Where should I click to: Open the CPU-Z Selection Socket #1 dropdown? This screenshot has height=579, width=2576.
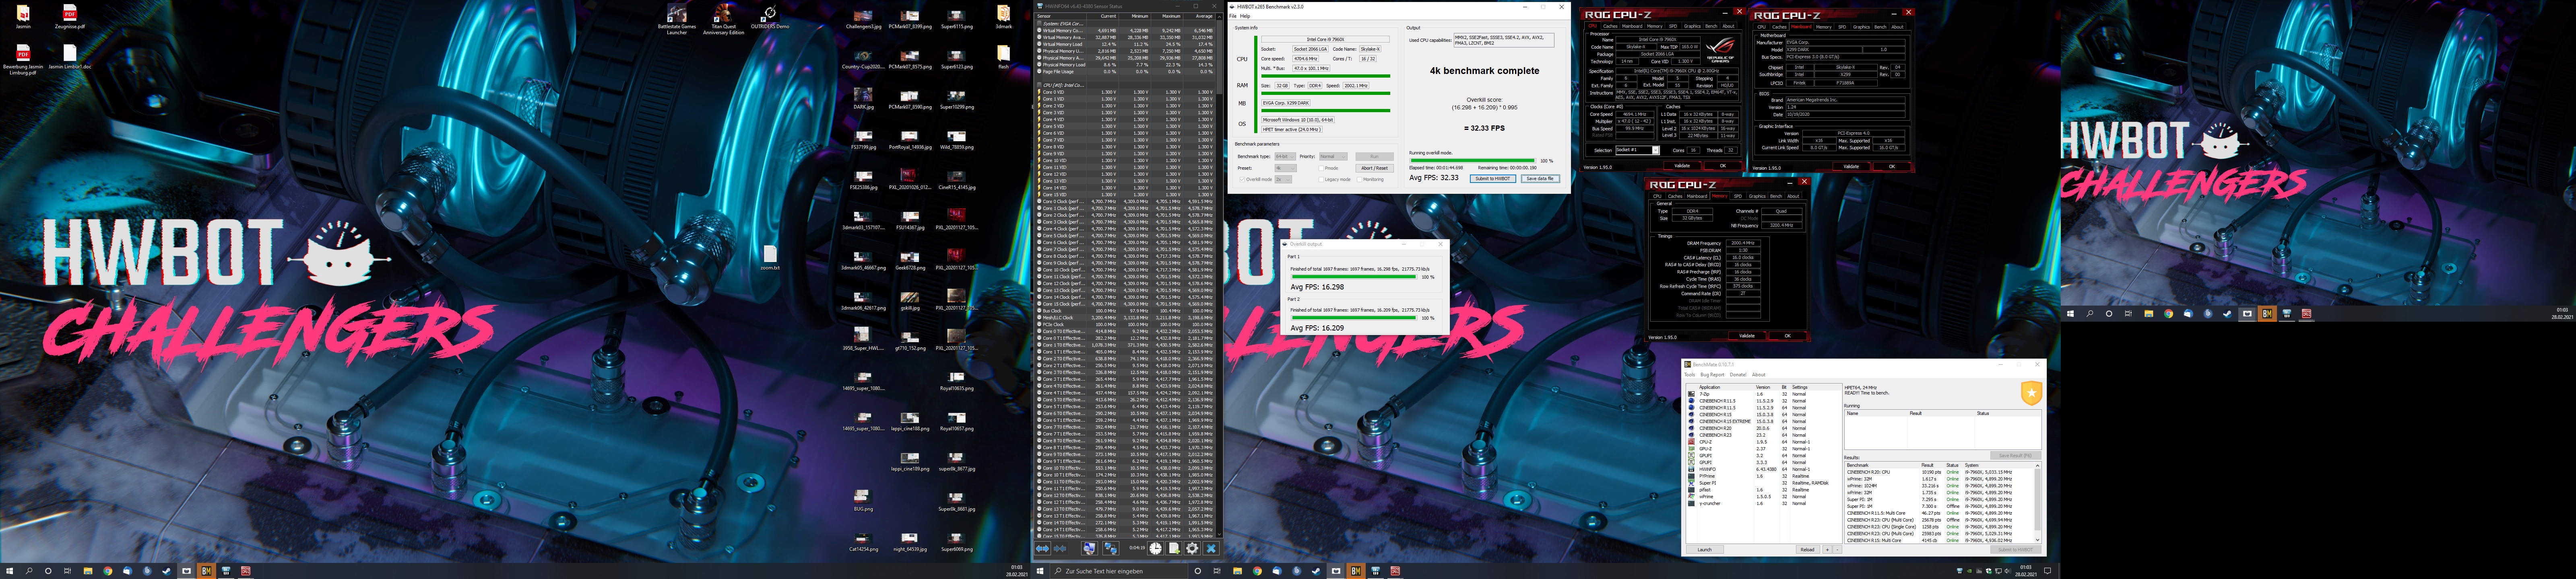coord(1638,151)
